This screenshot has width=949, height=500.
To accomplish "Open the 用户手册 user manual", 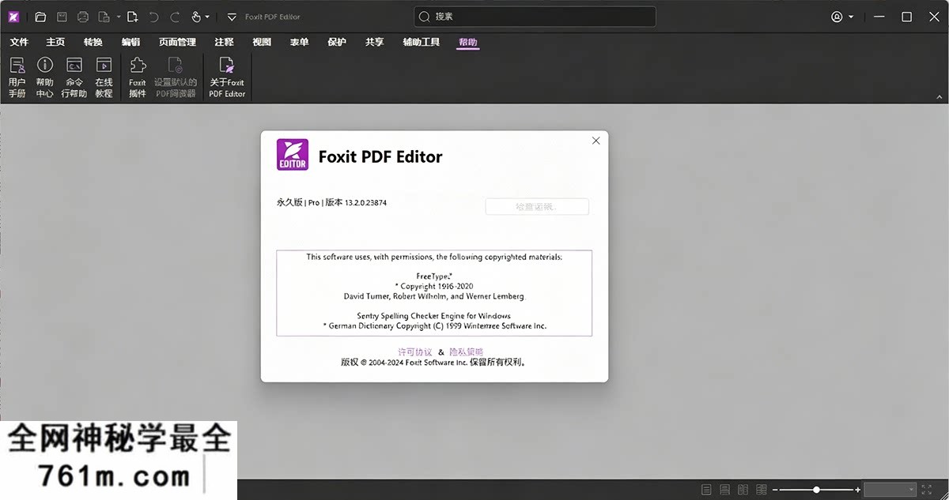I will point(17,77).
